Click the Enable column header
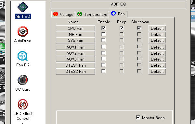This screenshot has width=195, height=124. [x=104, y=22]
